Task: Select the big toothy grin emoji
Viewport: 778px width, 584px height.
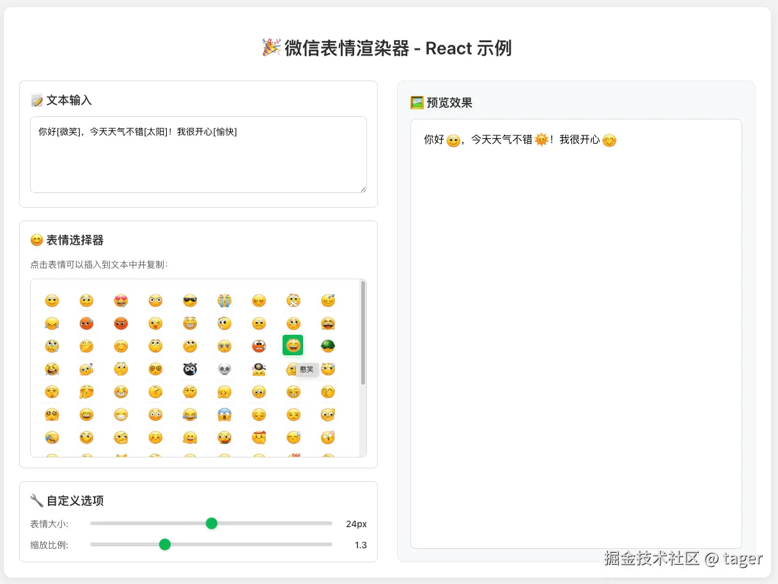Action: click(190, 323)
